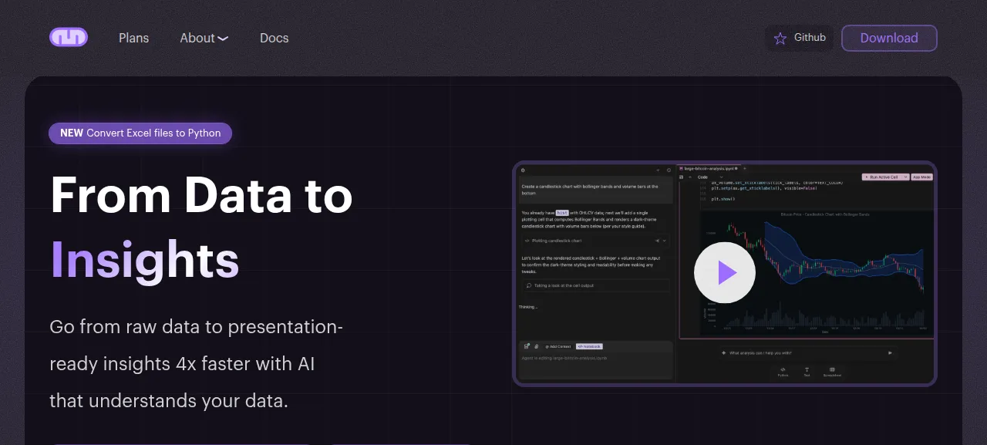Click the Text cell icon below notebook
The height and width of the screenshot is (445, 987).
click(x=807, y=371)
